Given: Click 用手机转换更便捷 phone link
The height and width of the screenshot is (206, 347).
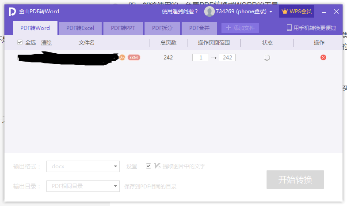Looking at the screenshot, I should coord(311,28).
